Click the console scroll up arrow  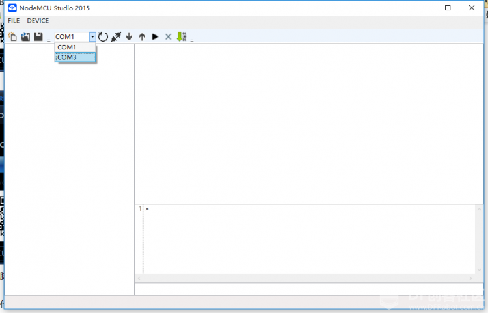(x=480, y=210)
